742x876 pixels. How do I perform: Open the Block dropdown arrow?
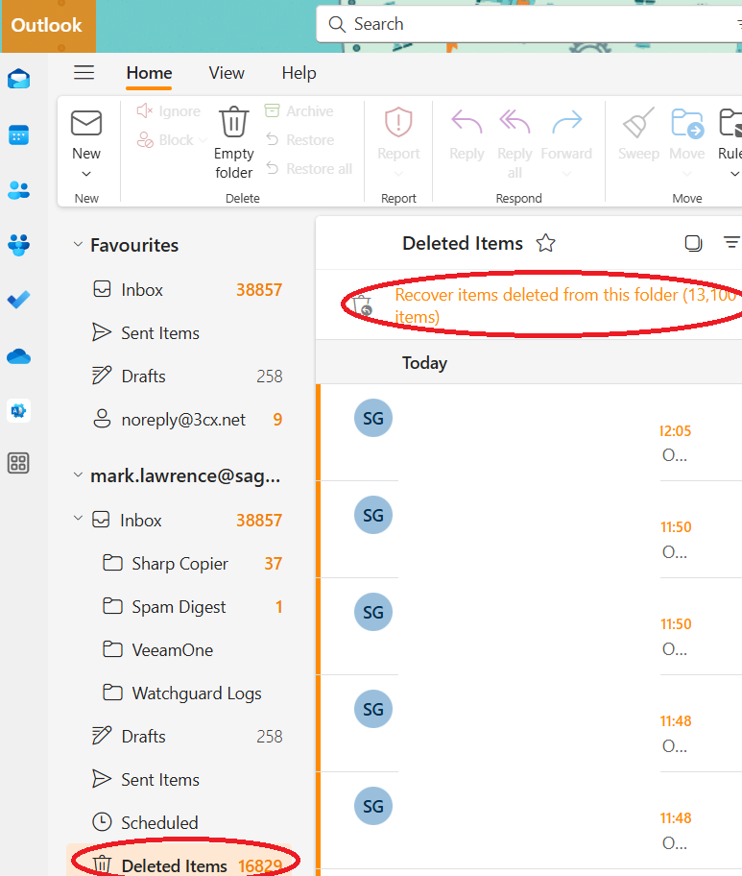coord(203,139)
